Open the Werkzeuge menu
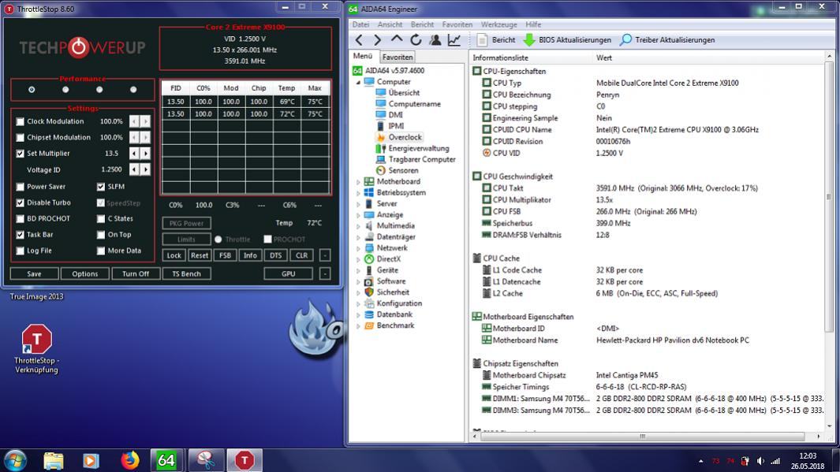This screenshot has height=472, width=840. coord(498,24)
